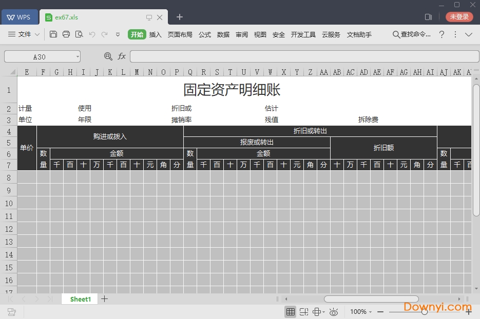
Task: Open a new tab with plus button
Action: [x=180, y=17]
